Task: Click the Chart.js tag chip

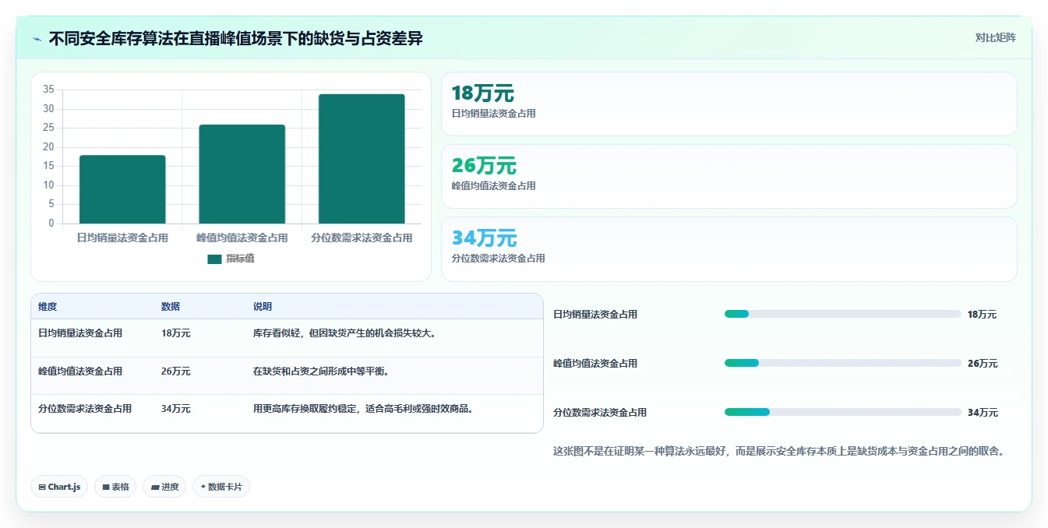Action: point(59,487)
